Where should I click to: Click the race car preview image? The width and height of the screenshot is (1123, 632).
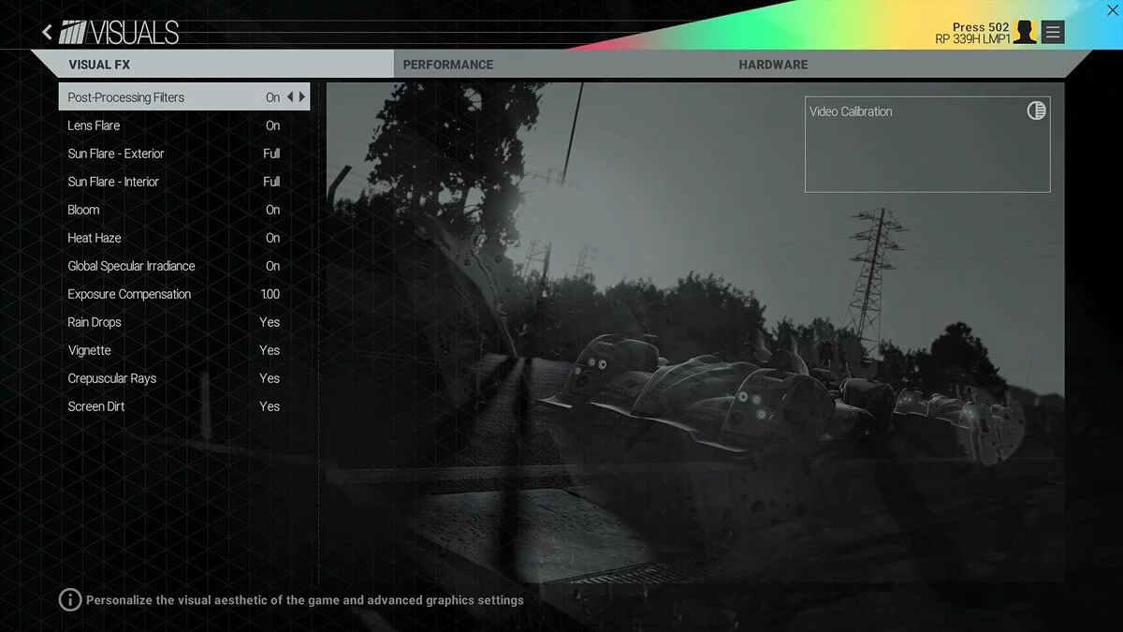[x=695, y=333]
